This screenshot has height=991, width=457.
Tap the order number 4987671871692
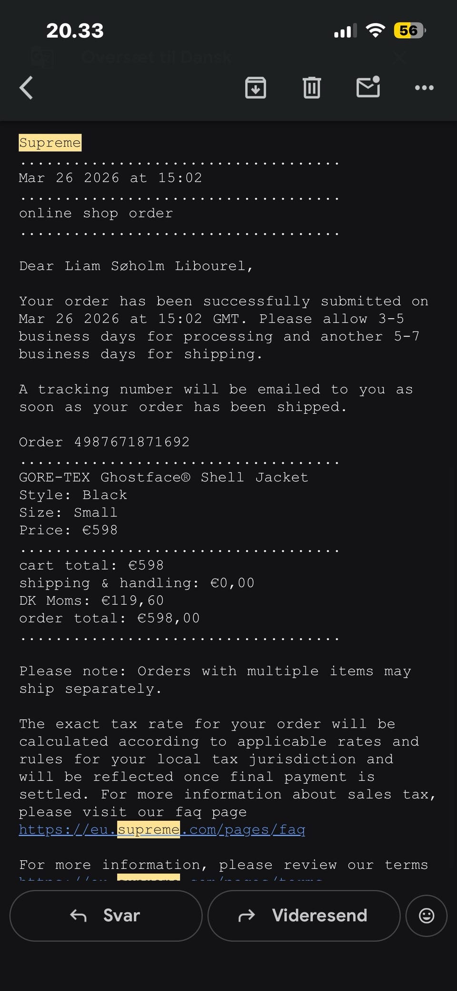pos(131,442)
